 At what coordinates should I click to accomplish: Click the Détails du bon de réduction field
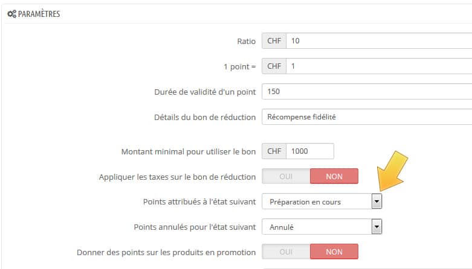367,117
